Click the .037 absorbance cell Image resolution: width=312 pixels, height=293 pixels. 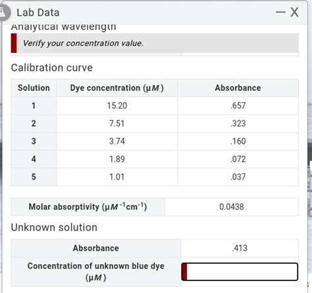point(238,177)
